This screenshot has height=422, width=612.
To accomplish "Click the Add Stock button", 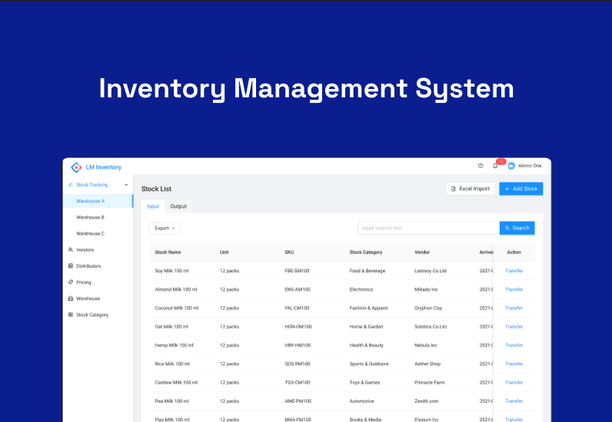I will 521,189.
